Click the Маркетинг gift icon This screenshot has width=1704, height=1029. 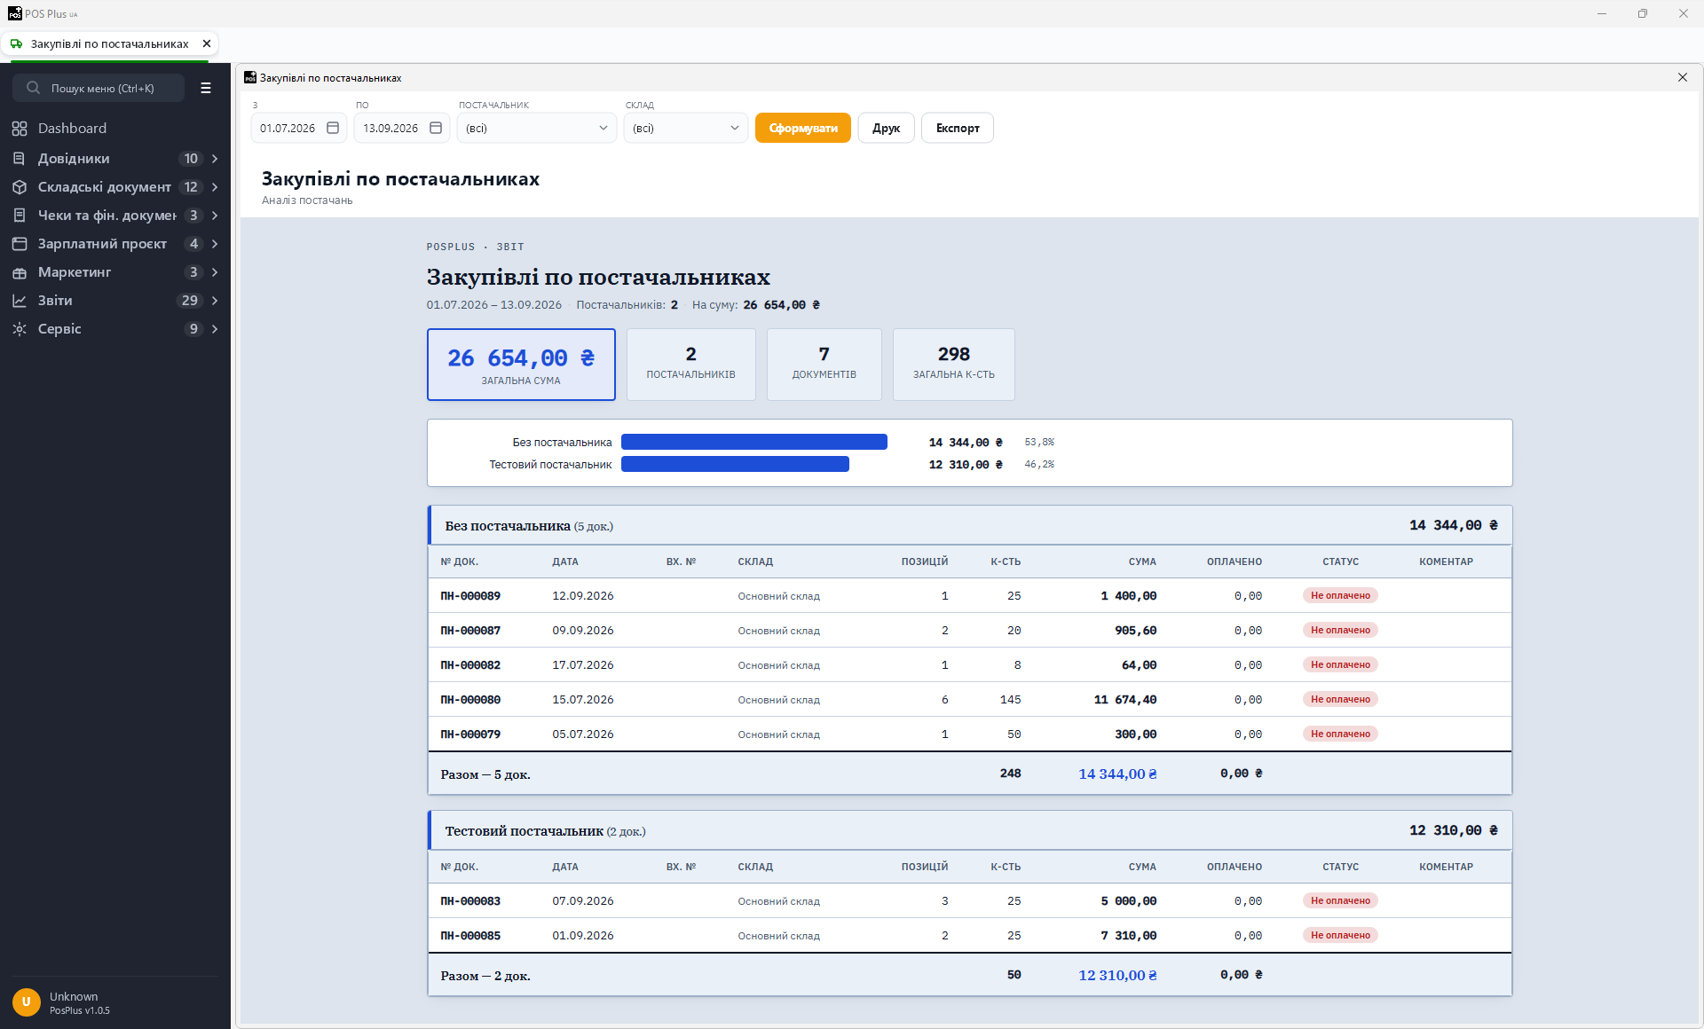click(20, 272)
